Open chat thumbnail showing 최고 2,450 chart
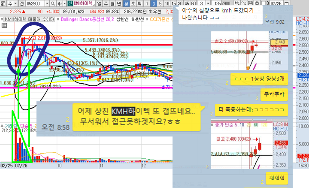The width and height of the screenshot is (309, 188). point(249,51)
